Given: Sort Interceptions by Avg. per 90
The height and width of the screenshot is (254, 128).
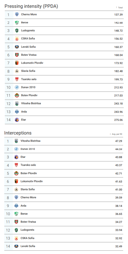Looking at the screenshot, I should (116, 134).
